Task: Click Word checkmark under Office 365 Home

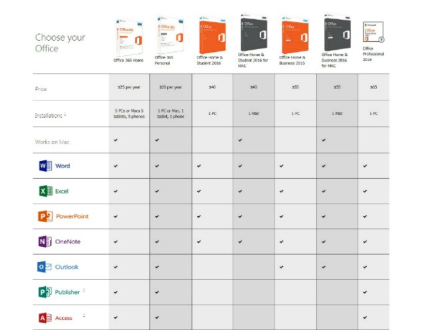Action: (x=116, y=166)
